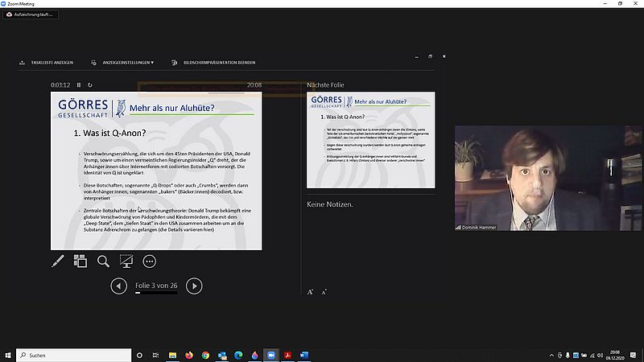The height and width of the screenshot is (362, 644).
Task: Pause the presentation timer
Action: pyautogui.click(x=79, y=84)
